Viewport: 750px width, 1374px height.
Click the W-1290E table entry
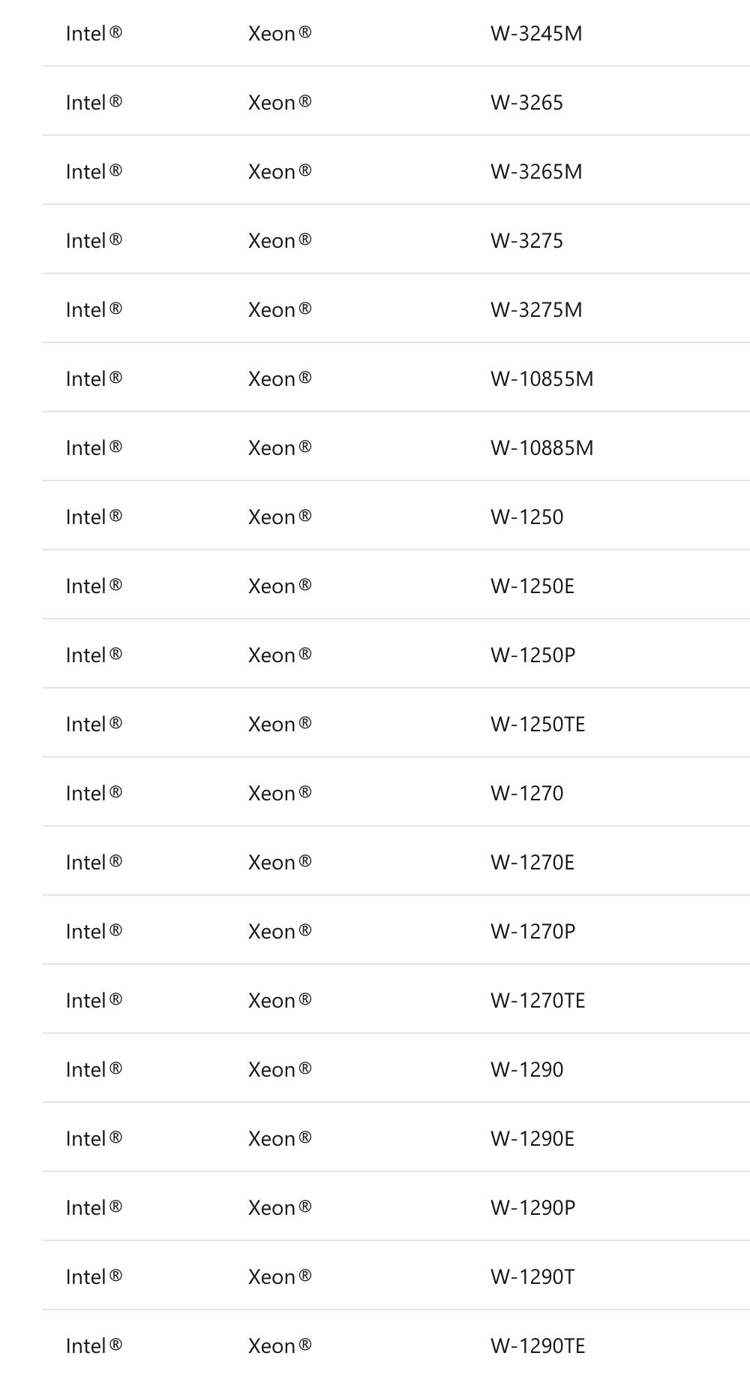(x=532, y=1139)
